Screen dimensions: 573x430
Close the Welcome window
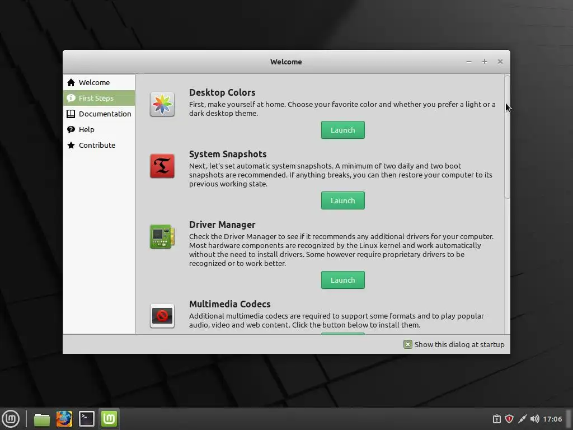500,62
